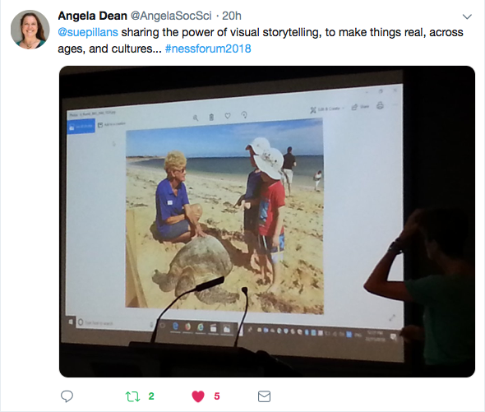This screenshot has width=485, height=412.
Task: Open the #nessforum2018 hashtag
Action: pos(208,49)
